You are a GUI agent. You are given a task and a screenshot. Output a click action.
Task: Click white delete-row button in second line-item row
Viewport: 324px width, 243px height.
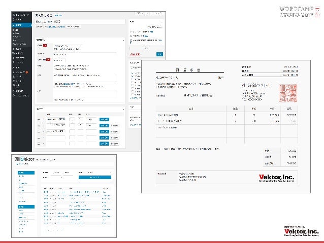click(114, 125)
